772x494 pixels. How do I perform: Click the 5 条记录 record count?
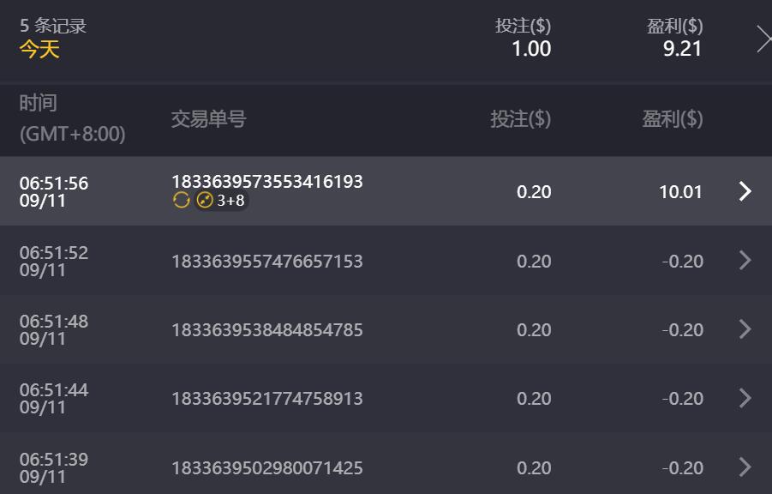(53, 26)
